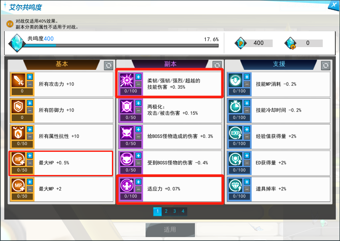Click the 所有防御力 shield icon
Image resolution: width=340 pixels, height=241 pixels.
[18, 107]
